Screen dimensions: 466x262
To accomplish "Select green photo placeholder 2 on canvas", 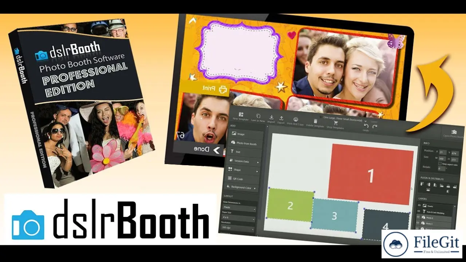I will click(290, 205).
